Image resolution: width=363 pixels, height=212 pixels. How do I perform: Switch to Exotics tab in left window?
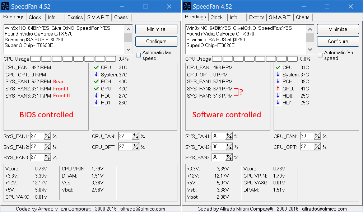(x=75, y=17)
